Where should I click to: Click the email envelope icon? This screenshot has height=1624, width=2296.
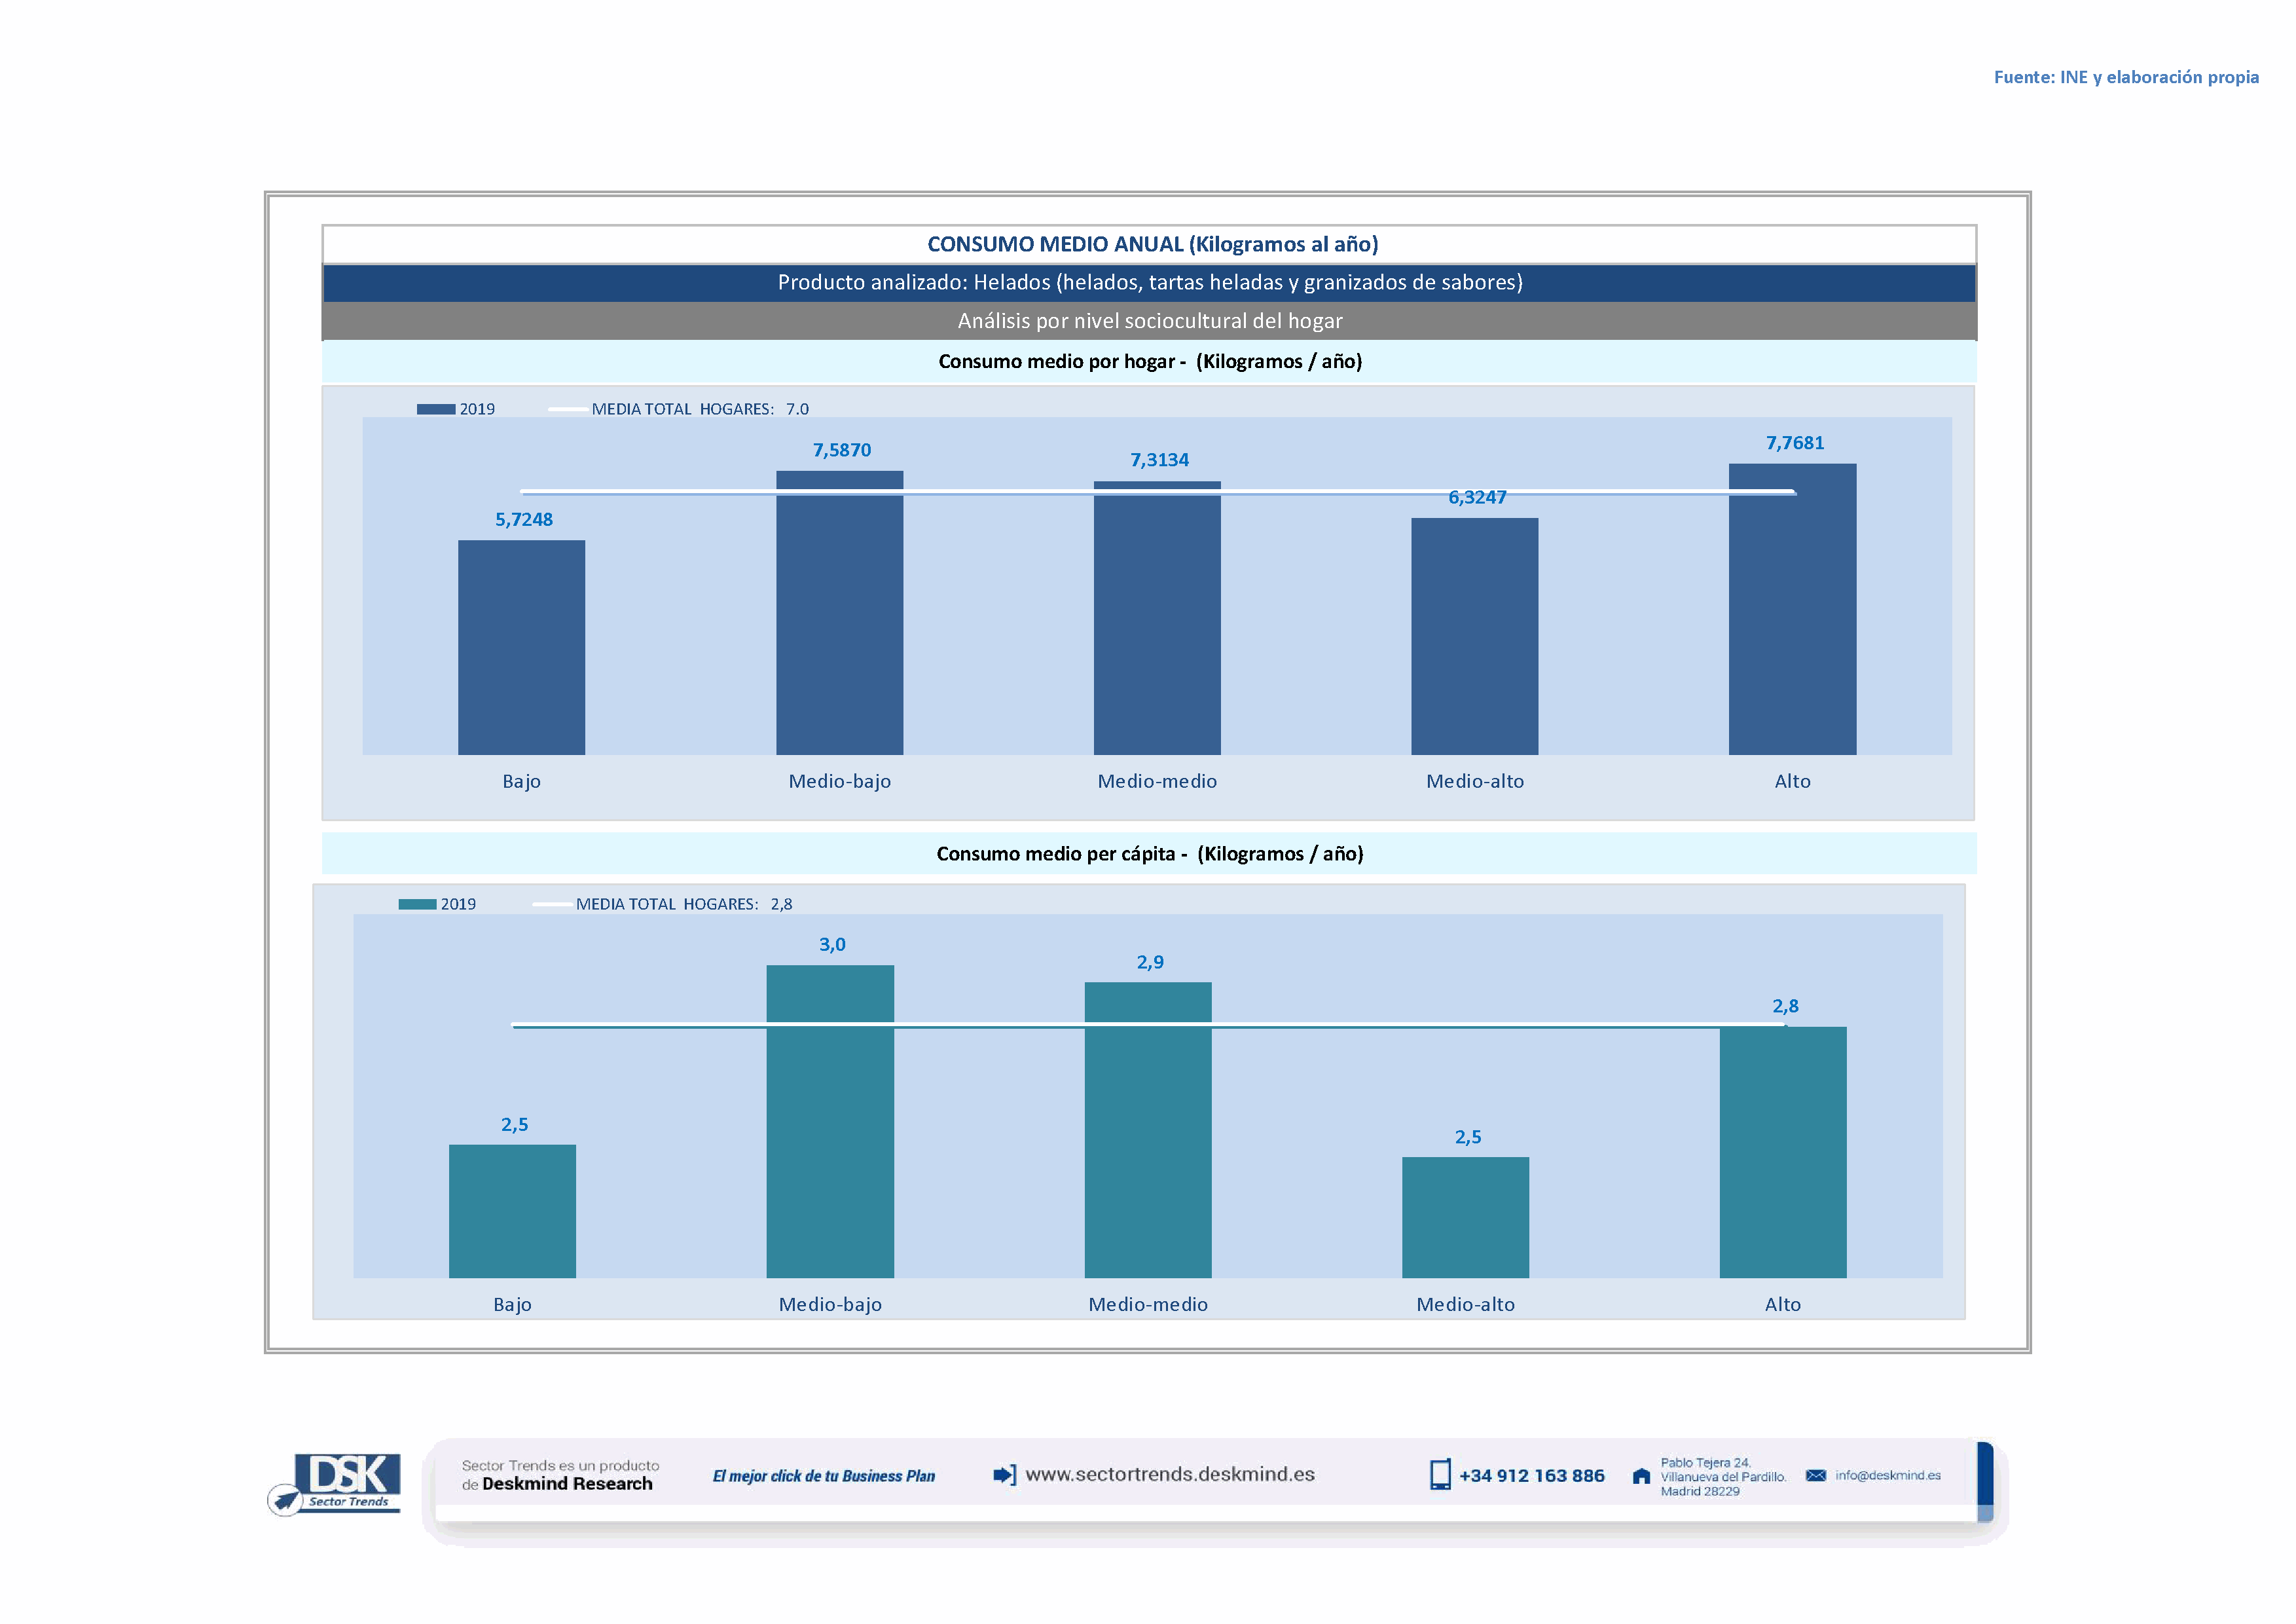point(1816,1476)
